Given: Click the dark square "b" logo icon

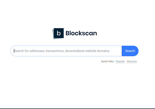Looking at the screenshot, I should (59, 33).
